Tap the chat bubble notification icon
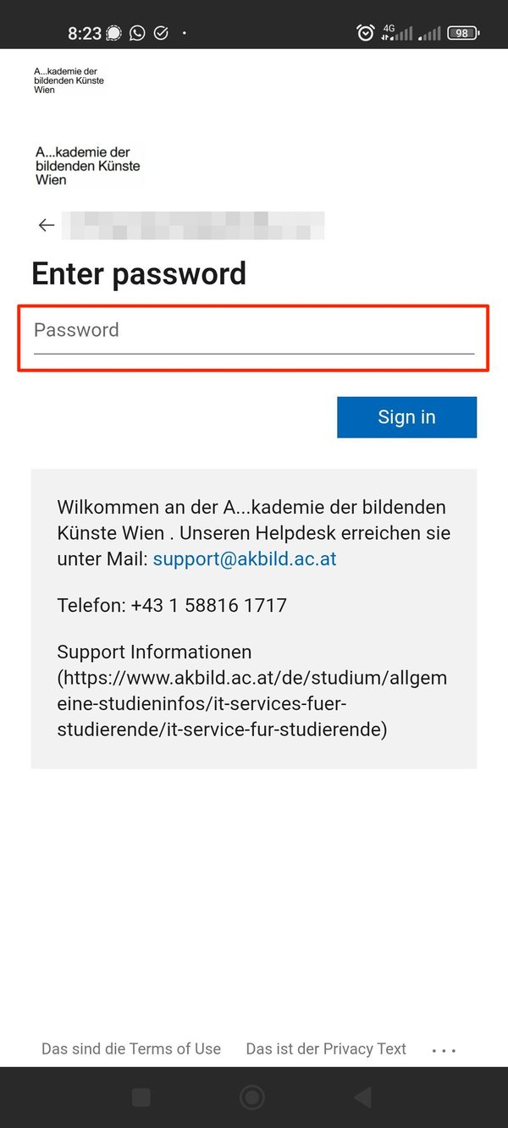 pyautogui.click(x=113, y=33)
